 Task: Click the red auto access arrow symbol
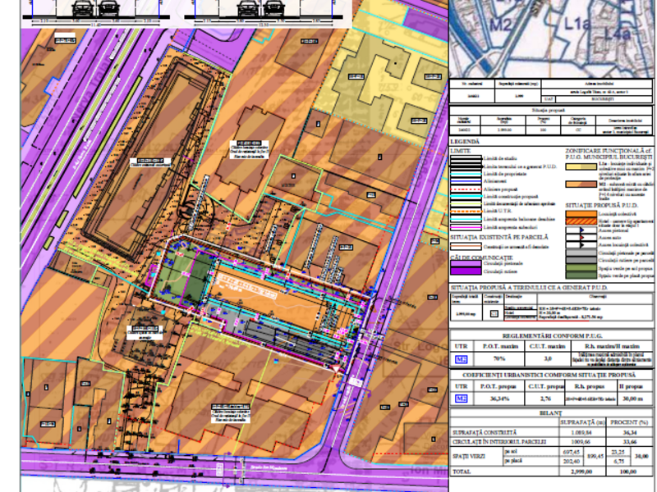tap(581, 238)
